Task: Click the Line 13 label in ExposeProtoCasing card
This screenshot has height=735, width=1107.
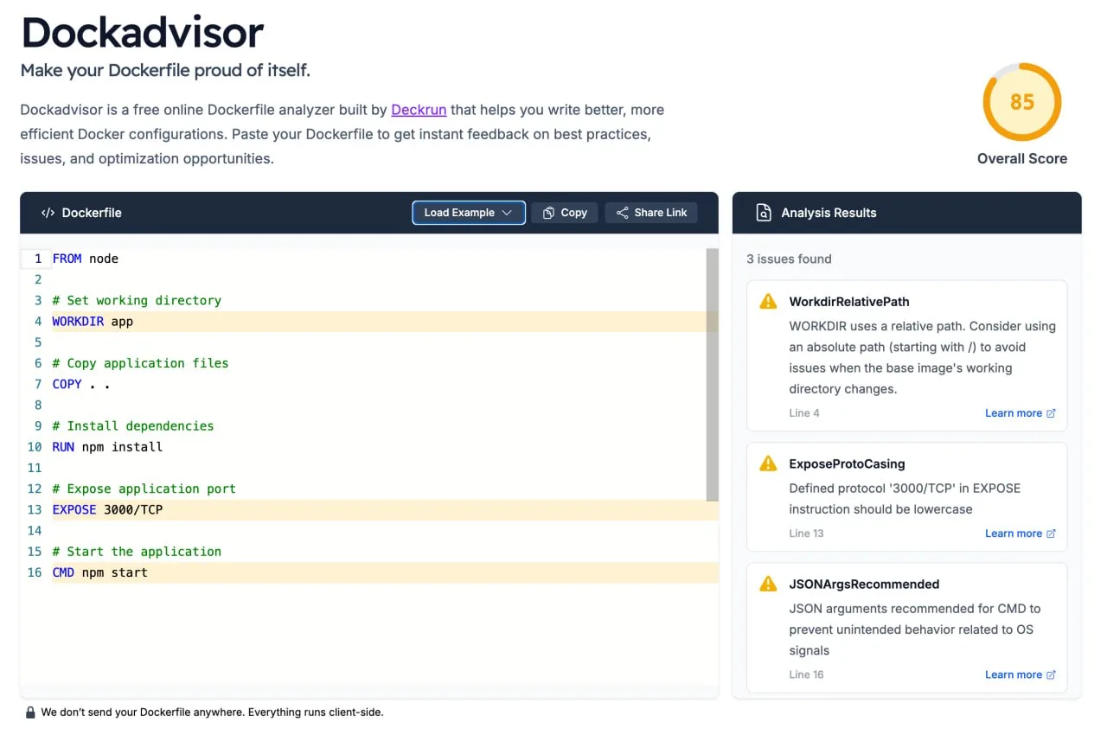Action: (x=806, y=534)
